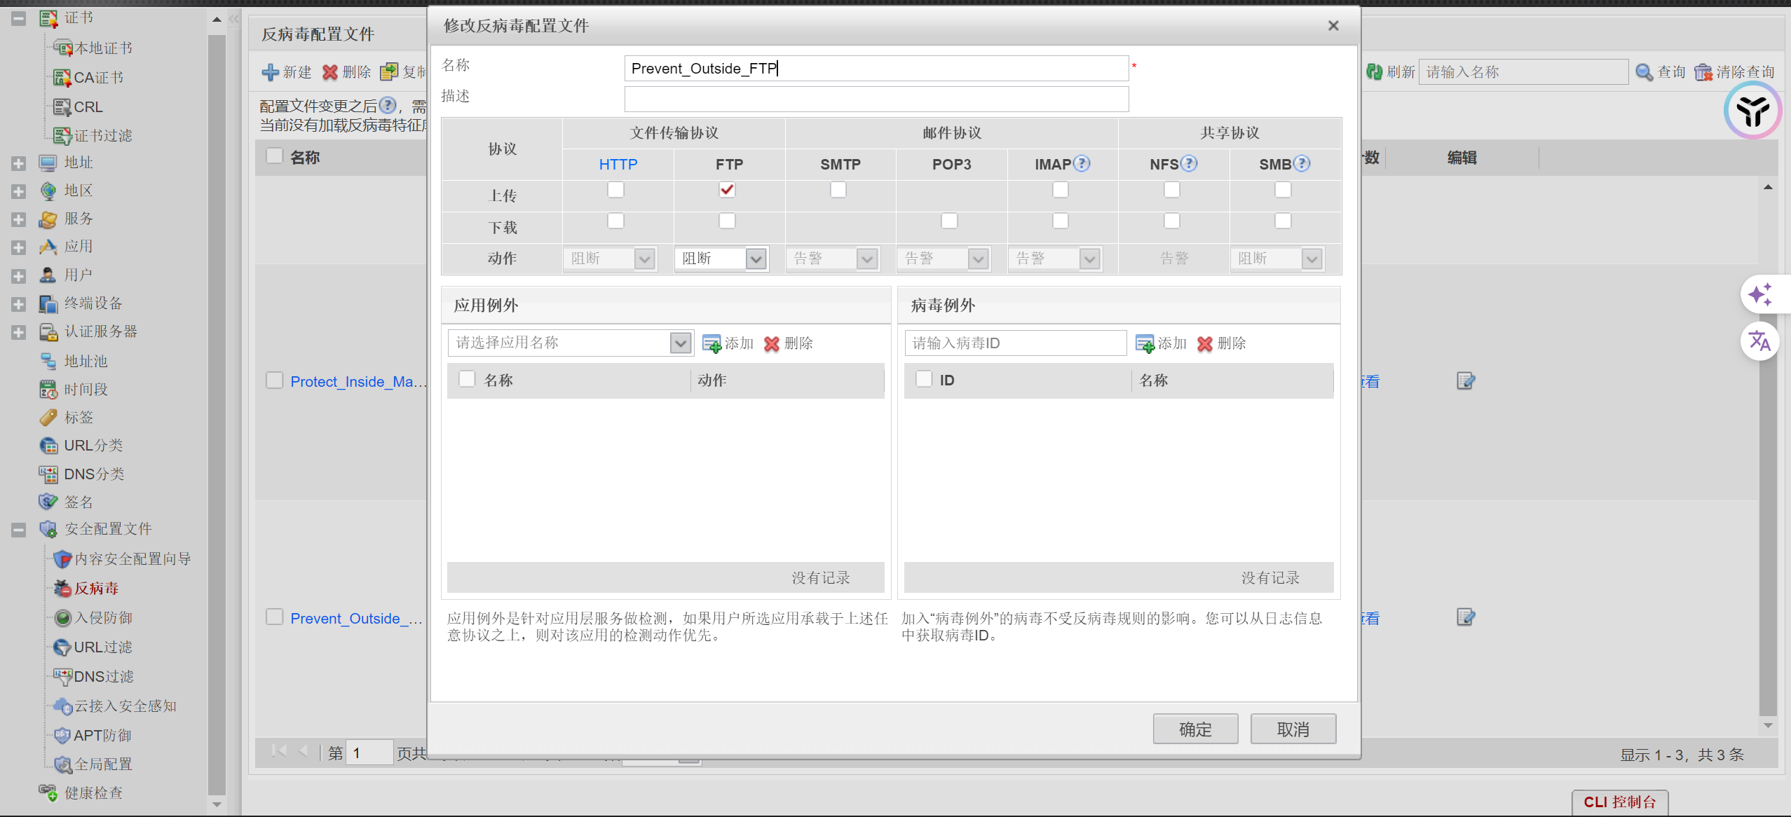Image resolution: width=1791 pixels, height=817 pixels.
Task: Open DNS过滤 sidebar item
Action: click(x=104, y=677)
